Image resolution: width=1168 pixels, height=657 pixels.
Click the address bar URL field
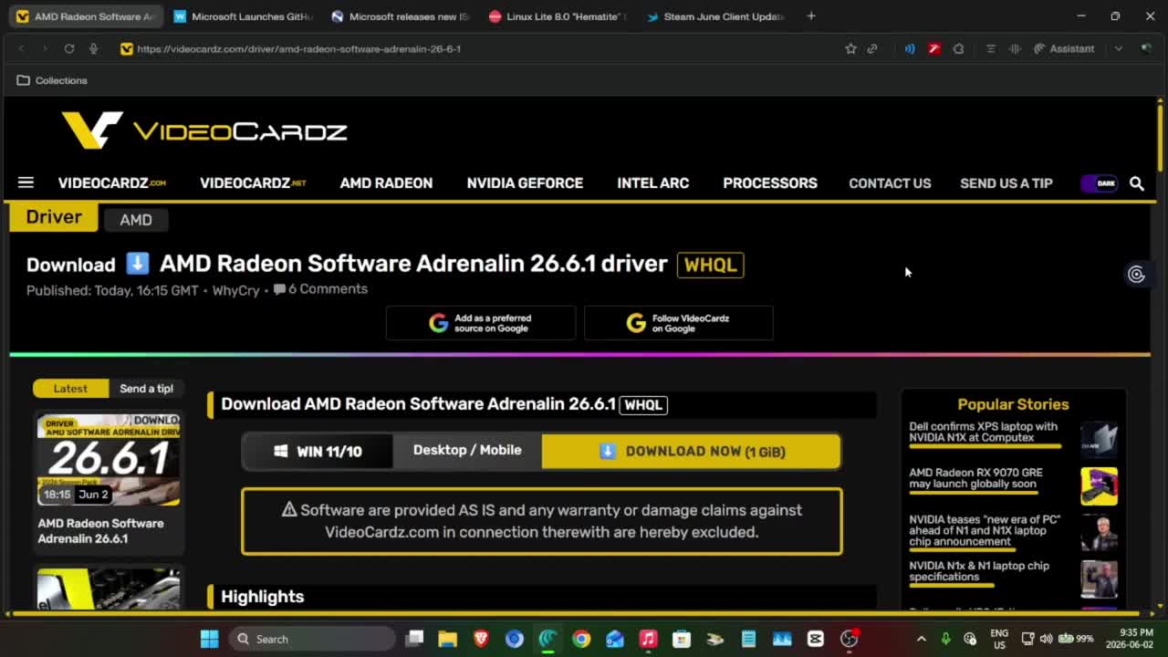(x=474, y=48)
